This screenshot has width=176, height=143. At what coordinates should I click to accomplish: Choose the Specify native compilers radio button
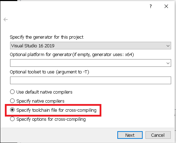point(12,101)
